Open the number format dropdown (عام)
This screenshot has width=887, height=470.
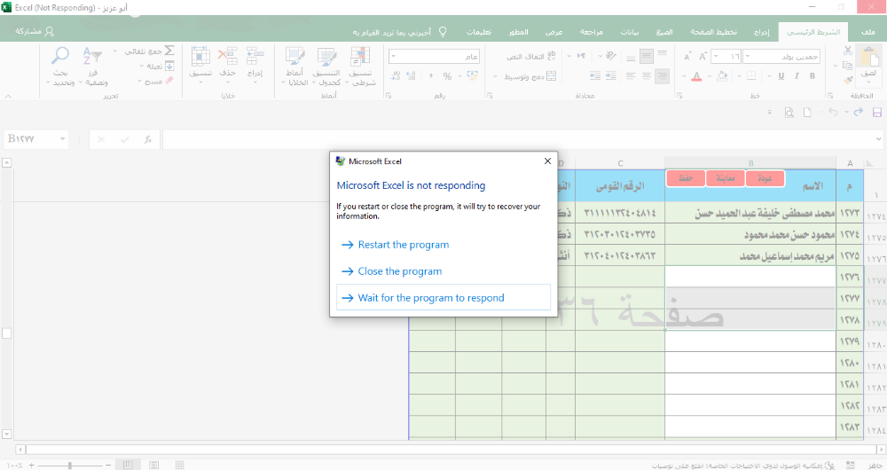coord(393,57)
